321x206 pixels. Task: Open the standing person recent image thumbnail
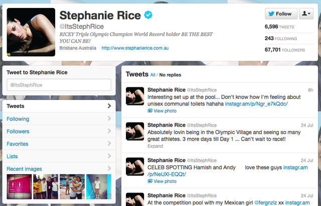(x=99, y=187)
